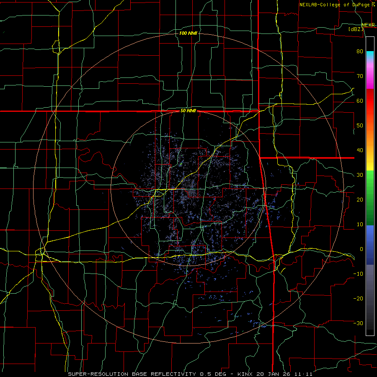Click the green segment of the reflectivity color bar

click(370, 198)
